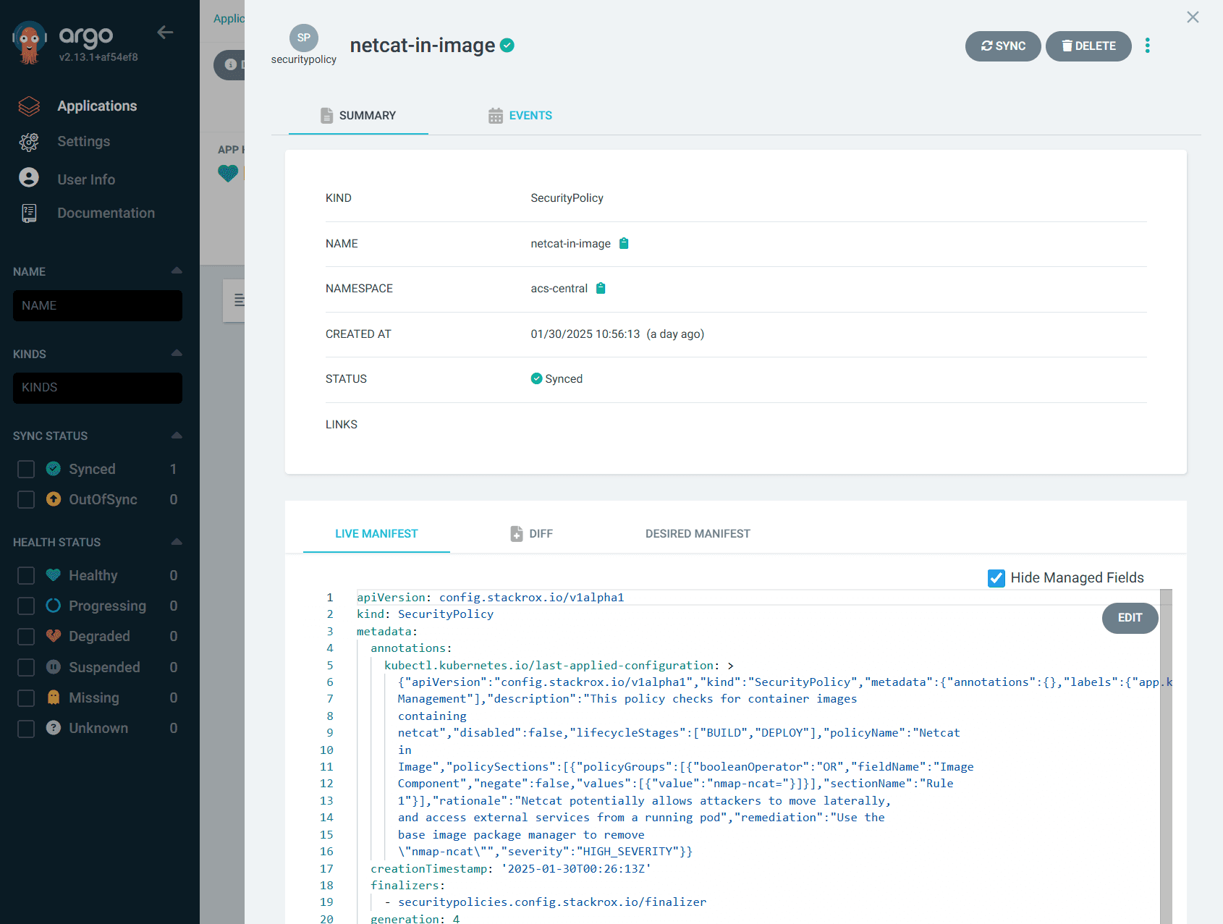Image resolution: width=1223 pixels, height=924 pixels.
Task: Close the resource details panel
Action: tap(1193, 17)
